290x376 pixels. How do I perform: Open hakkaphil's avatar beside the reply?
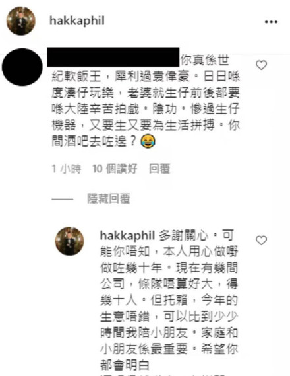coord(70,241)
